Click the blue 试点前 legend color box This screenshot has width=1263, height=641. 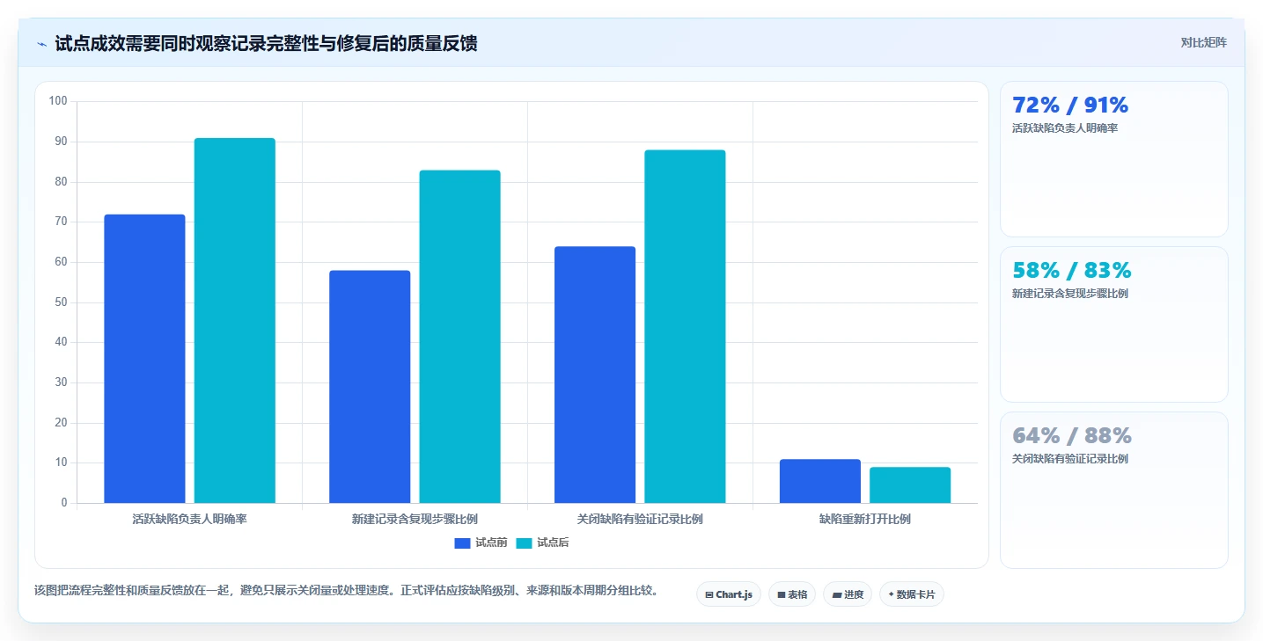pyautogui.click(x=463, y=543)
